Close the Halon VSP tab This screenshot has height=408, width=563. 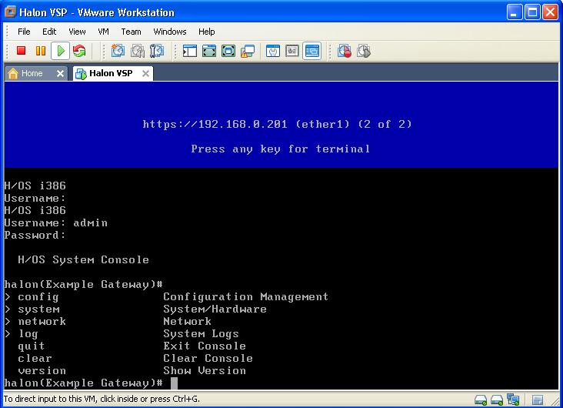[x=145, y=74]
